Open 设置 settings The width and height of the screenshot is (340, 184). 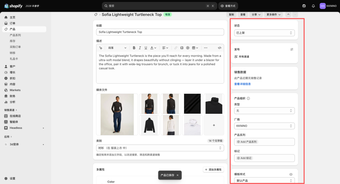point(24,179)
